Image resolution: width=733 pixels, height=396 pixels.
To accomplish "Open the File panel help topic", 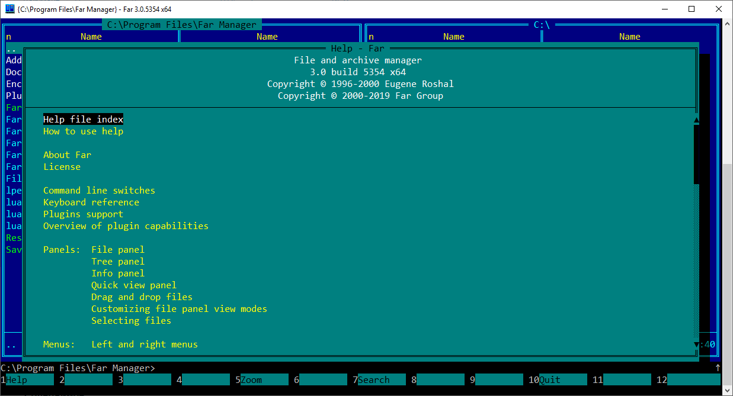I will pos(118,250).
